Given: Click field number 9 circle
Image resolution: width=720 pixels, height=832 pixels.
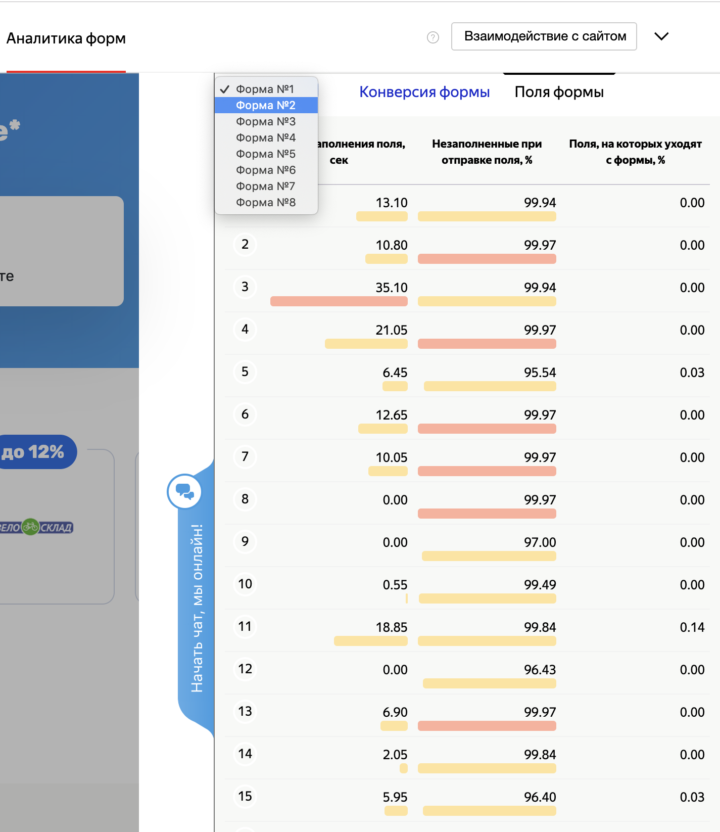Looking at the screenshot, I should [245, 542].
